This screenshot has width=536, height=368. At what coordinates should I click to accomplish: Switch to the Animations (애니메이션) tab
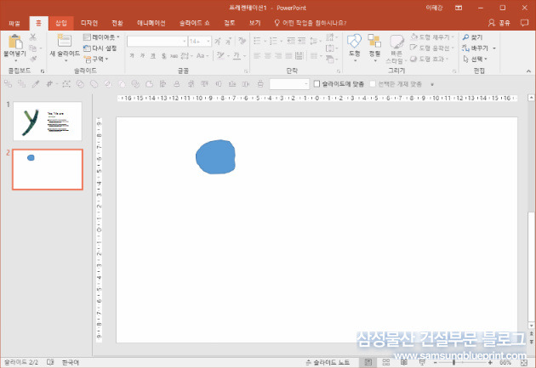pos(151,23)
